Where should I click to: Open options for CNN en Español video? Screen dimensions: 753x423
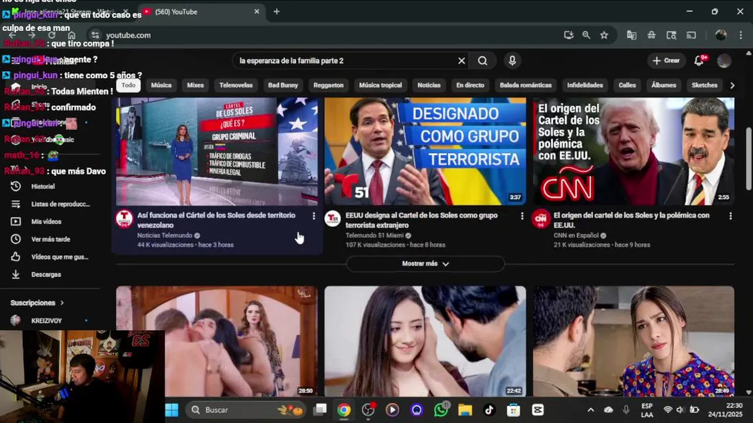tap(731, 216)
